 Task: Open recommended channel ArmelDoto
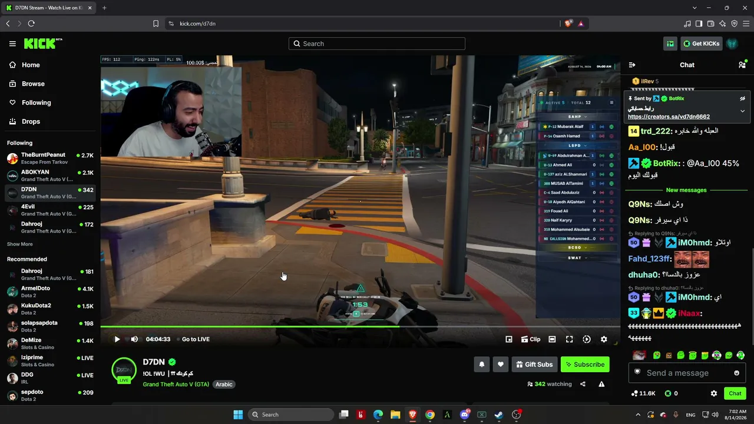pos(50,292)
